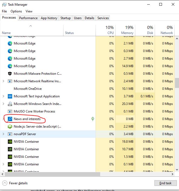The width and height of the screenshot is (179, 191).
Task: Click the MoUSO Core Worker Process icon
Action: tap(10, 111)
